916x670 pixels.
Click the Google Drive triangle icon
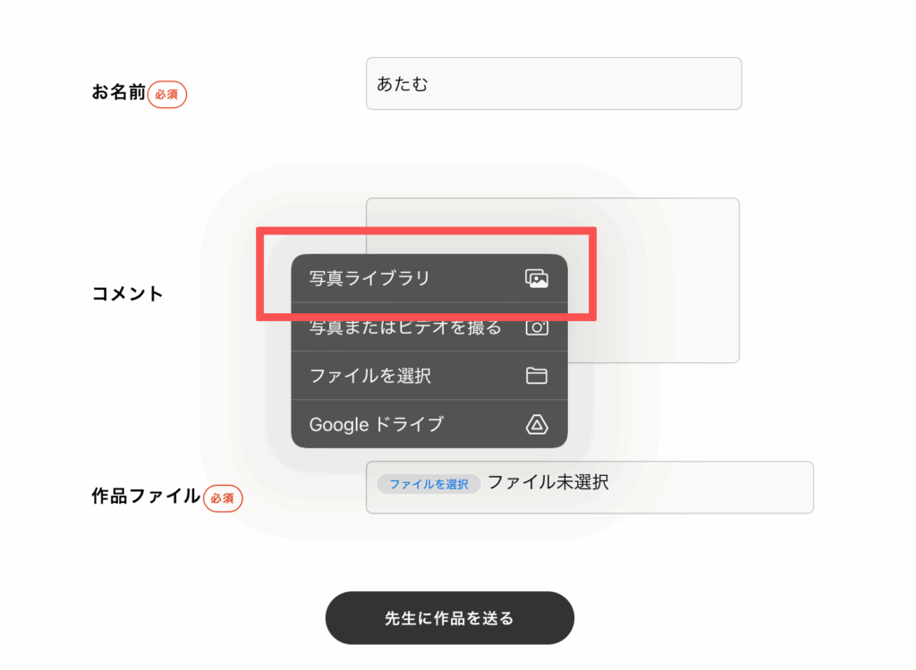(536, 424)
